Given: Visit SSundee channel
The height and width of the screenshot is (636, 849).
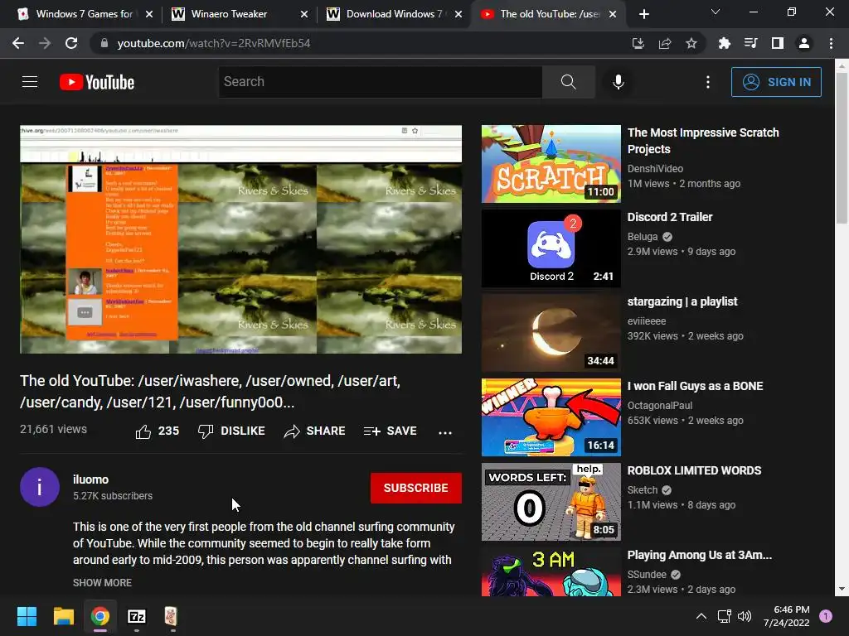Looking at the screenshot, I should point(647,575).
